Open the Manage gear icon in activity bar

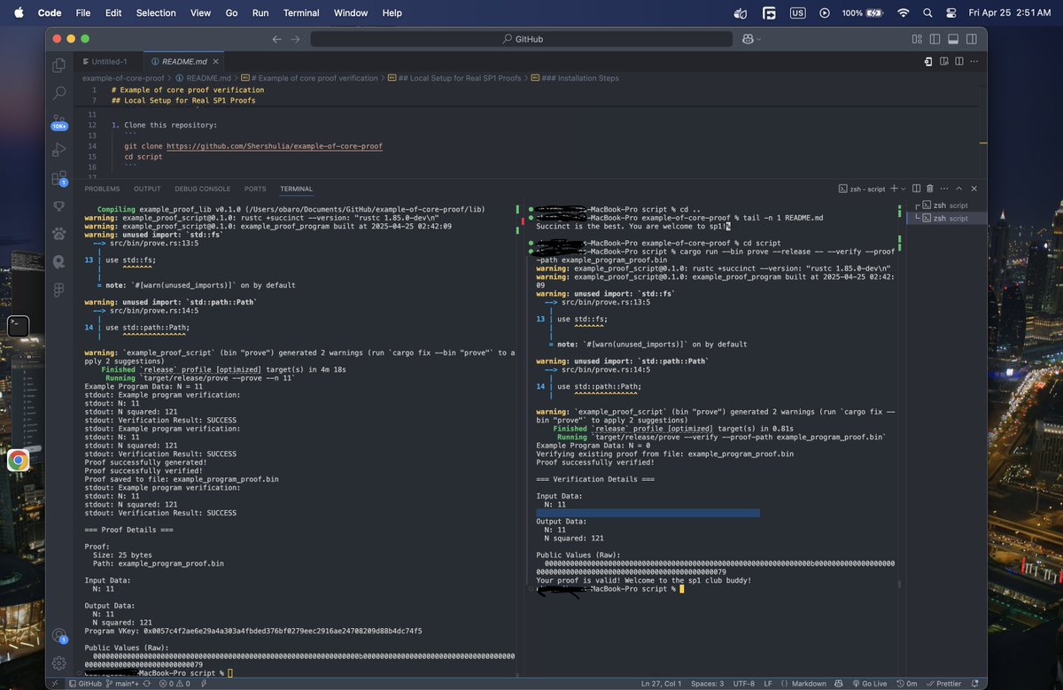[x=59, y=663]
